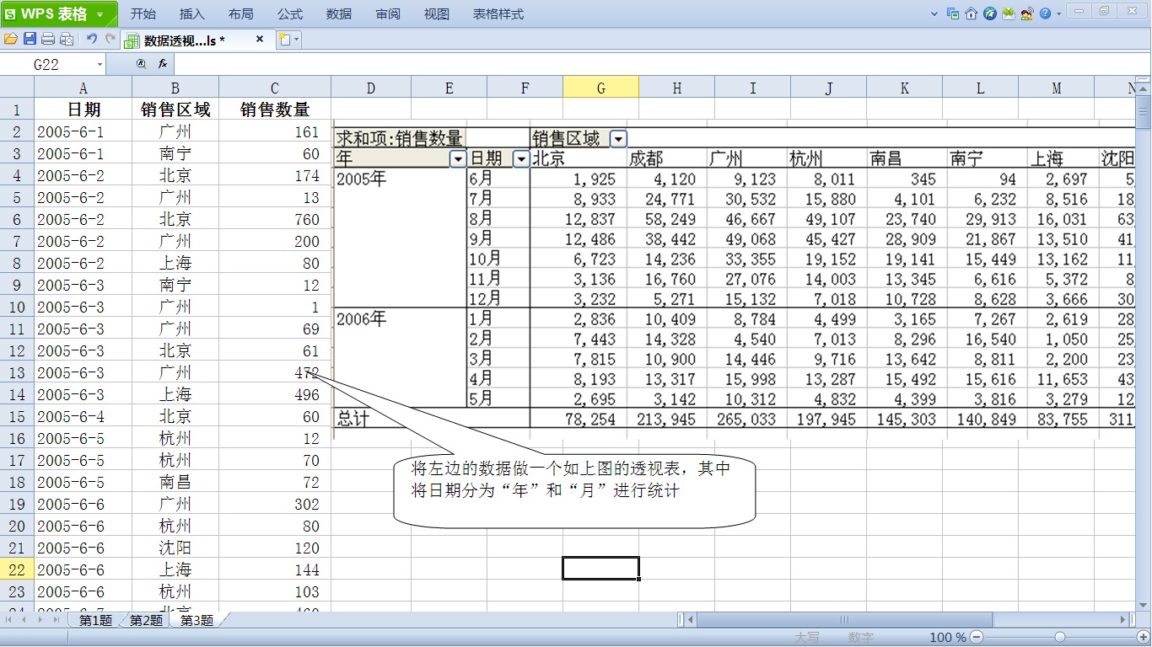Viewport: 1152px width, 647px height.
Task: Save the workbook with the floppy icon
Action: click(x=30, y=39)
